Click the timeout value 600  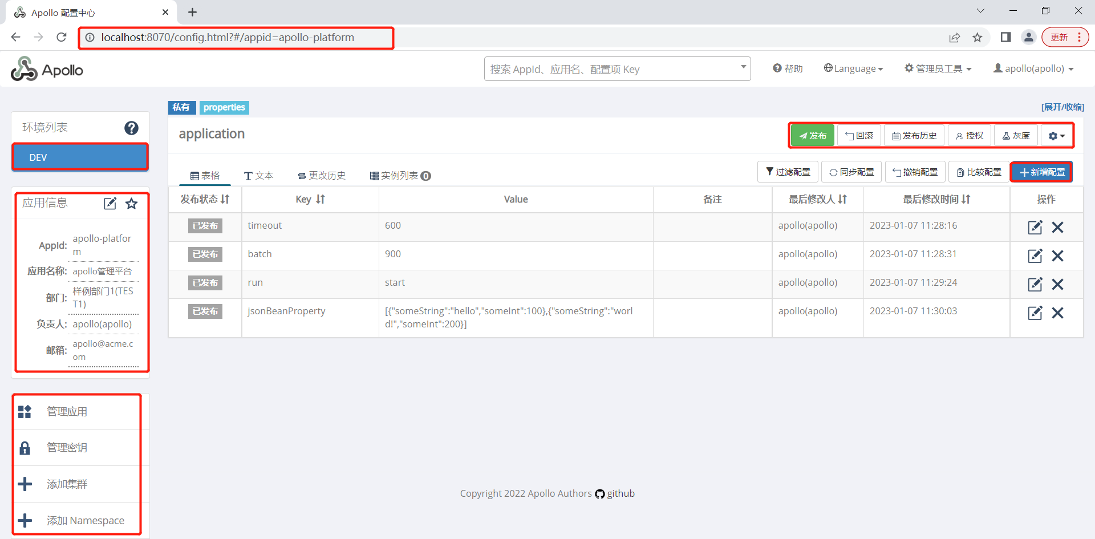pyautogui.click(x=392, y=225)
